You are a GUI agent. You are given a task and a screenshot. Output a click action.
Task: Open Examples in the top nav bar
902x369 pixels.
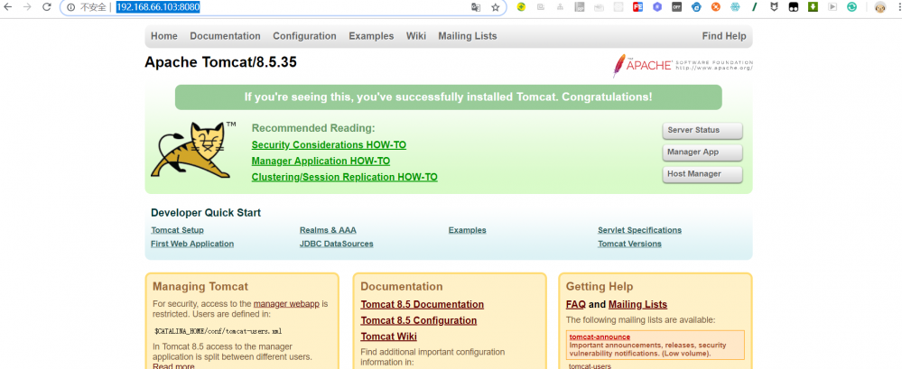[x=371, y=35]
